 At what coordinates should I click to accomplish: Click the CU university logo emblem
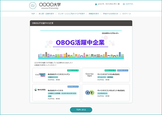point(33,6)
